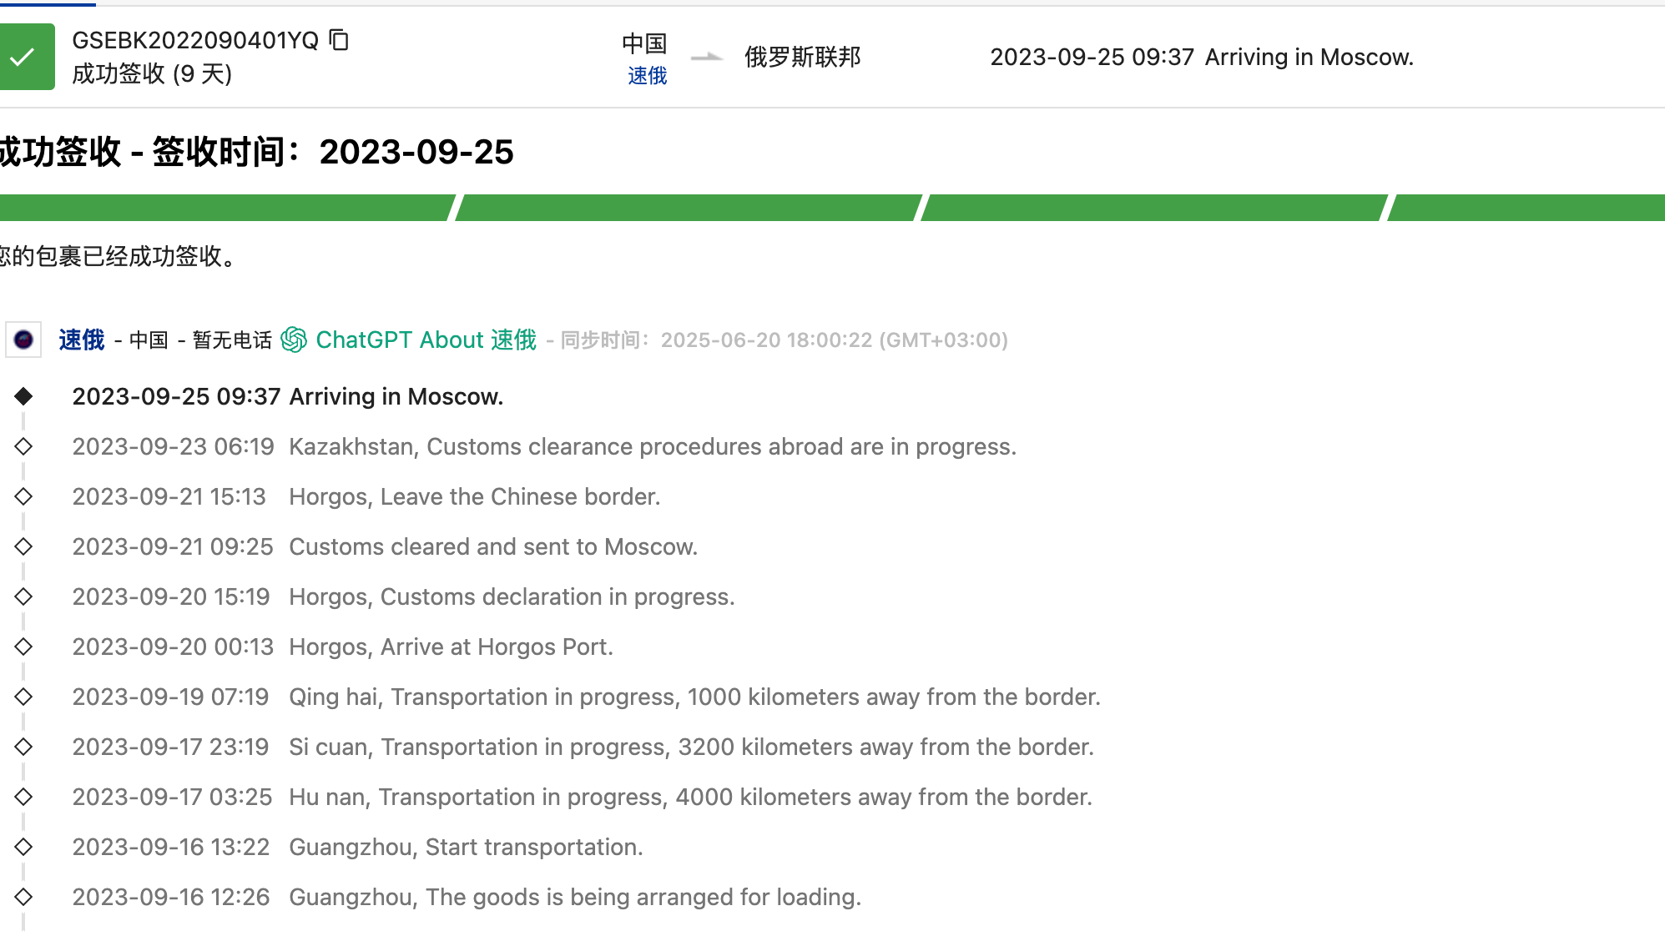The height and width of the screenshot is (936, 1665).
Task: Click the marker for Guangzhou Start transportation
Action: pyautogui.click(x=23, y=847)
